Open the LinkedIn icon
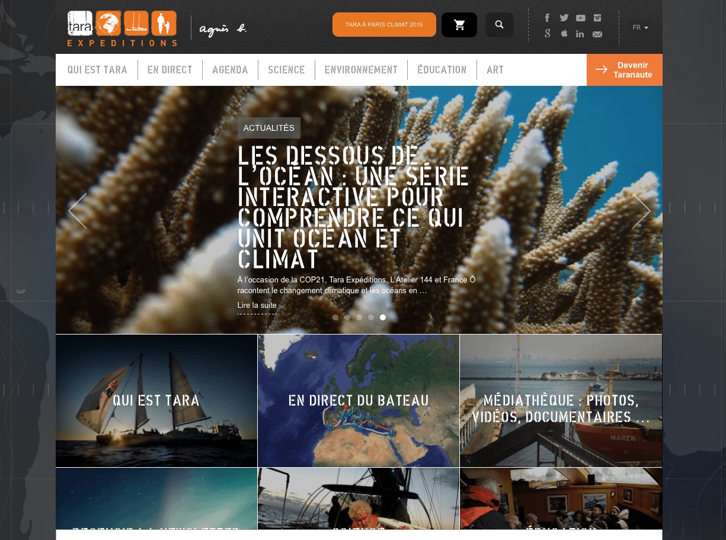Viewport: 726px width, 540px height. (x=580, y=34)
